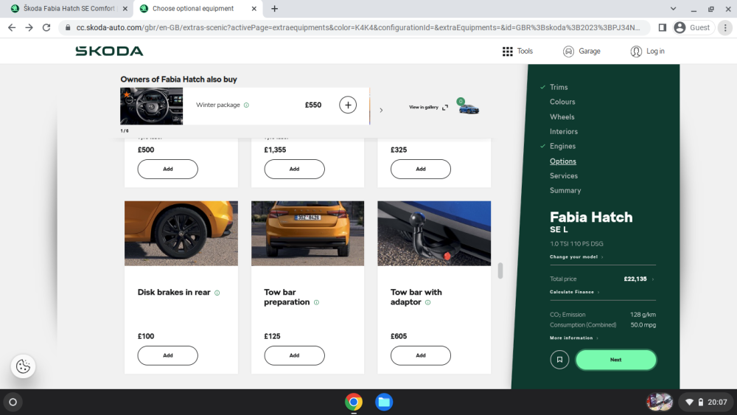Click the Skoda logo
Screen dimensions: 737x415
coord(110,51)
